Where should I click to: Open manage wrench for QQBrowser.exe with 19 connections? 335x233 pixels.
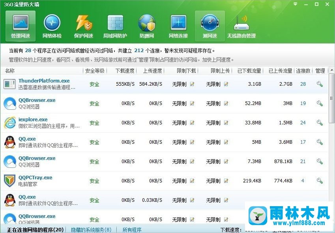(x=320, y=103)
